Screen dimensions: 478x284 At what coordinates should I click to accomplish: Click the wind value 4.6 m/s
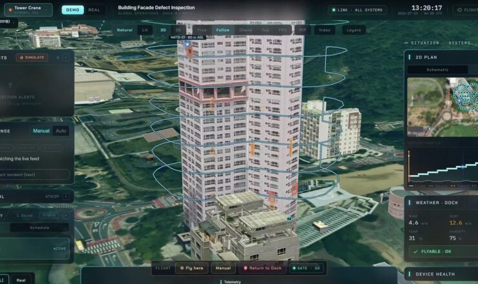pos(418,223)
